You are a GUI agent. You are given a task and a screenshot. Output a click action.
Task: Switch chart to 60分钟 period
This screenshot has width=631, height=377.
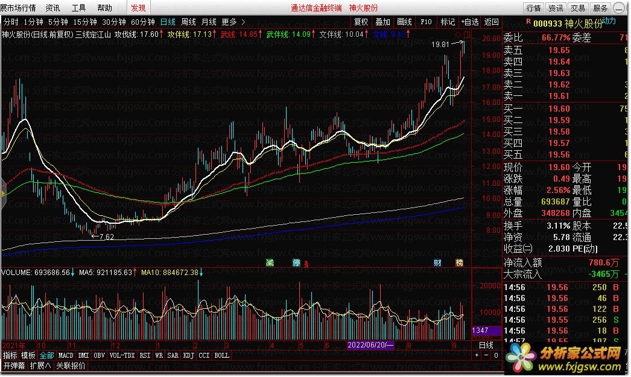click(143, 22)
